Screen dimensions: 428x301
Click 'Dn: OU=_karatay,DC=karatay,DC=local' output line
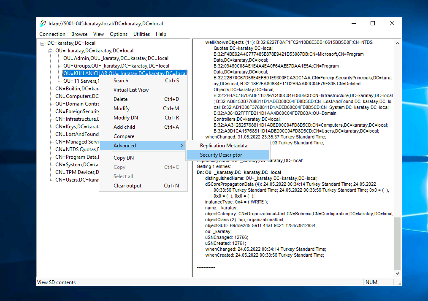coord(239,173)
